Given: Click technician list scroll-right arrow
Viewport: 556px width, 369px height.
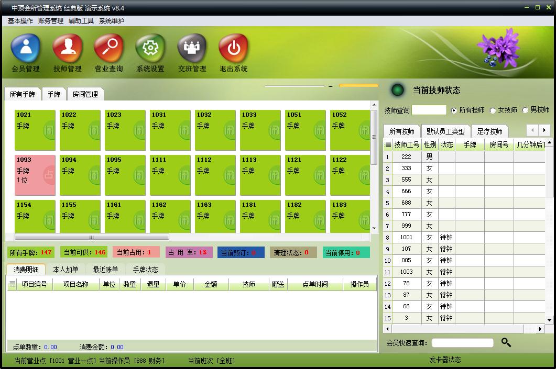Looking at the screenshot, I should coord(540,329).
